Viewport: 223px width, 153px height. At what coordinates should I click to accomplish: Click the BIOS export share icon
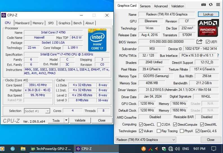[x=199, y=42]
